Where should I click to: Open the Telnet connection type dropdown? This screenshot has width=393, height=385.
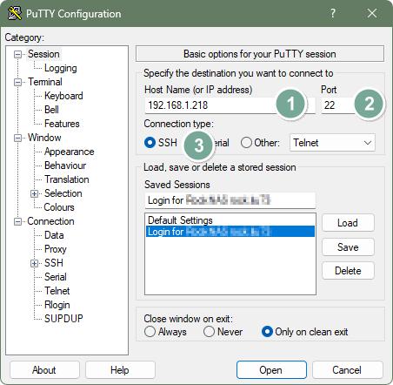[332, 143]
